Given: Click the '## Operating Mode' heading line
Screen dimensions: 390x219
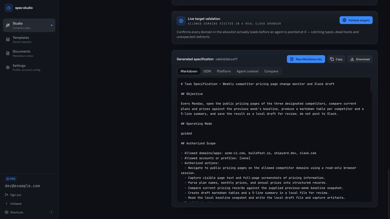Looking at the screenshot, I should [x=196, y=124].
